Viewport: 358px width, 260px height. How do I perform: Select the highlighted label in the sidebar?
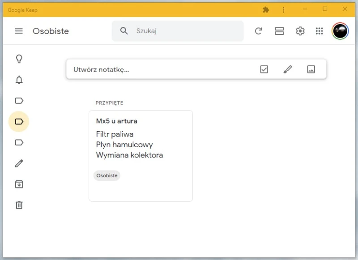point(18,121)
